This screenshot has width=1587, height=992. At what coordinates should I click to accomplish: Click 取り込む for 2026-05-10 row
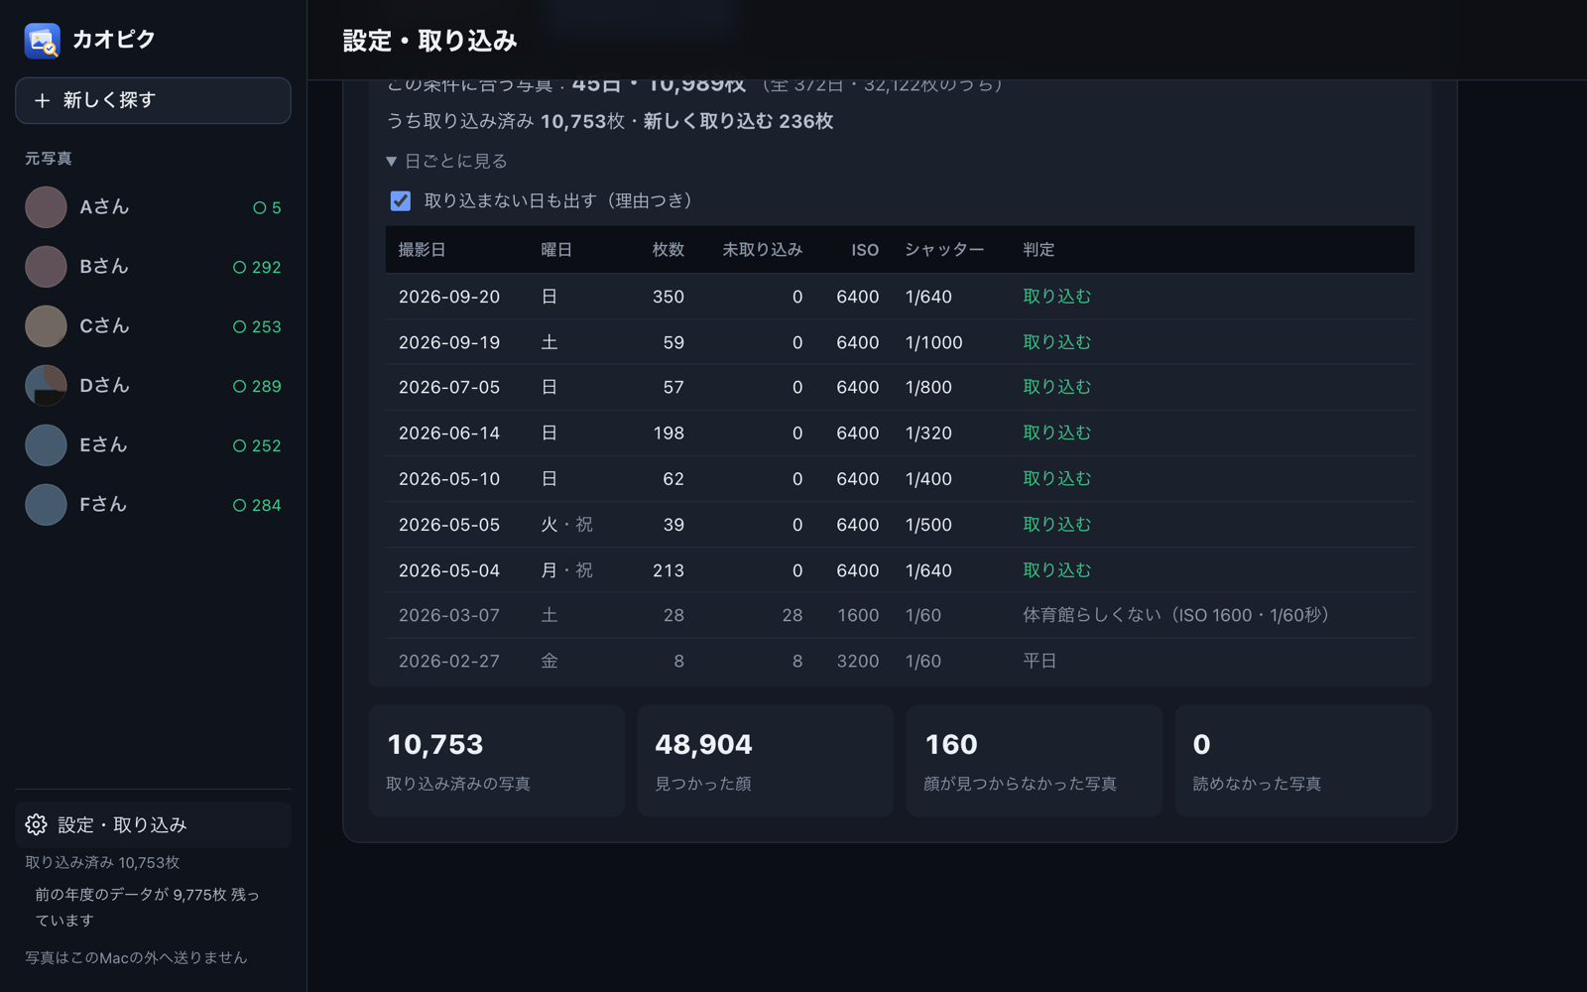click(1056, 478)
